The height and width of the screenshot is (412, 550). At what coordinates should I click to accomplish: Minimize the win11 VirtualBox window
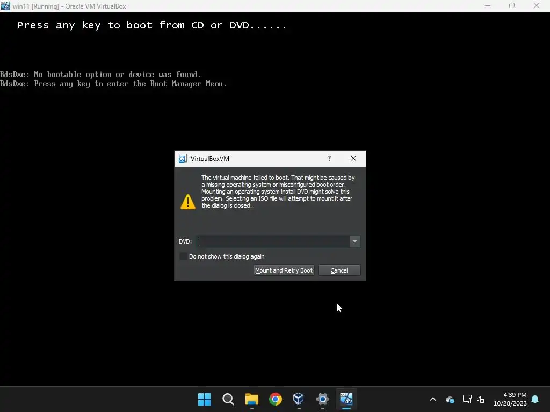pyautogui.click(x=488, y=5)
